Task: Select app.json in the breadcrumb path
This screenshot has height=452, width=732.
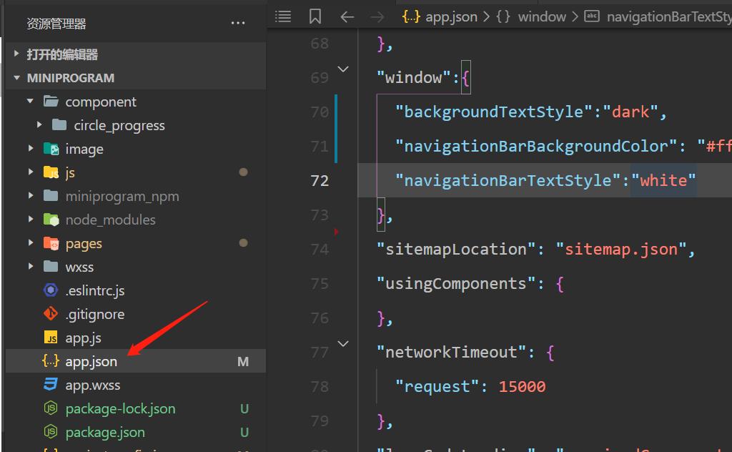Action: (451, 16)
